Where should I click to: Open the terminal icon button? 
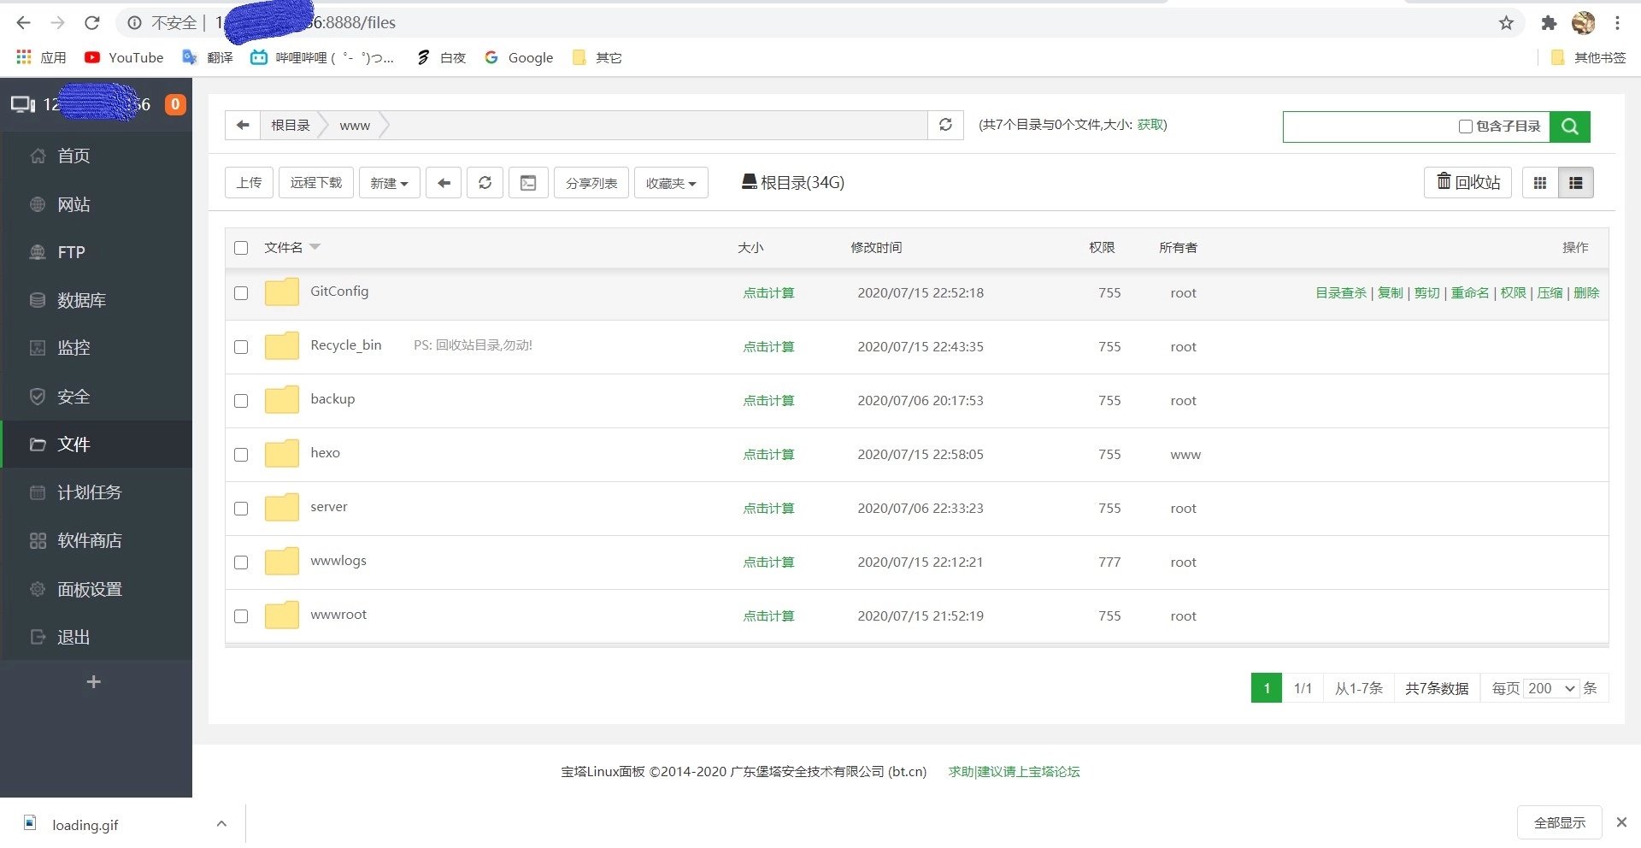(x=528, y=182)
